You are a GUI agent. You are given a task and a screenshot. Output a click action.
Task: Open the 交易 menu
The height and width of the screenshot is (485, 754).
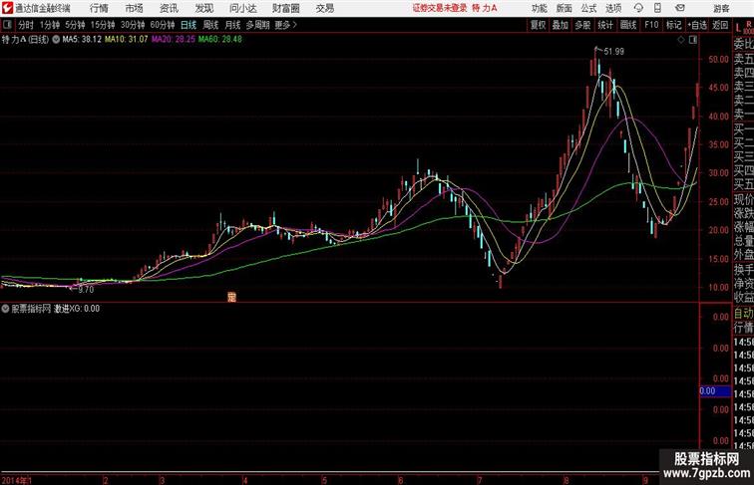324,8
